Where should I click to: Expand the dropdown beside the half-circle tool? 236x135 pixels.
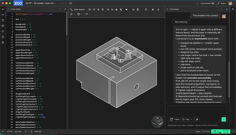[x=141, y=10]
